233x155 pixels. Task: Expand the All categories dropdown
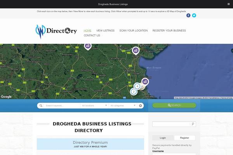(123, 106)
